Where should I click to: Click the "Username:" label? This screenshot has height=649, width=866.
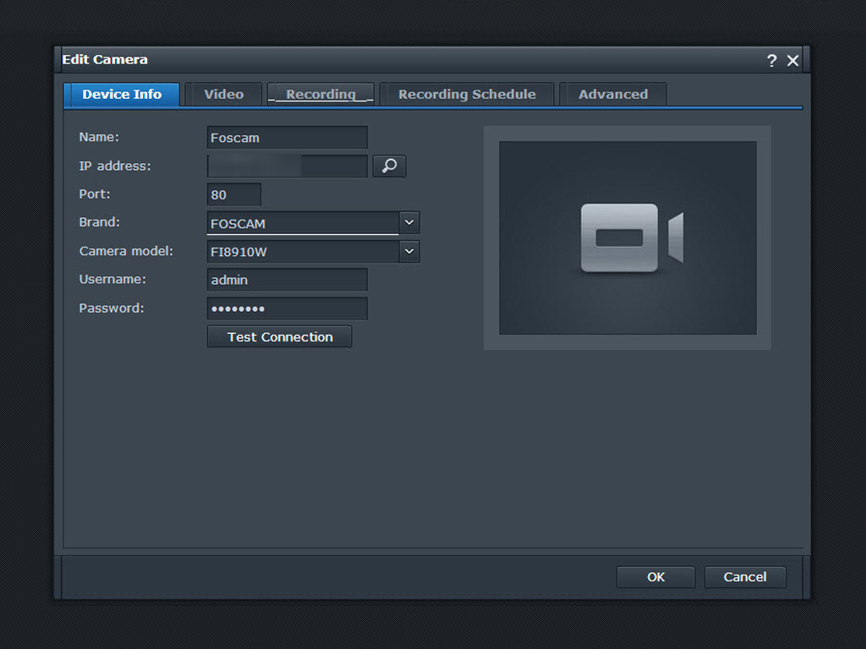(x=112, y=279)
